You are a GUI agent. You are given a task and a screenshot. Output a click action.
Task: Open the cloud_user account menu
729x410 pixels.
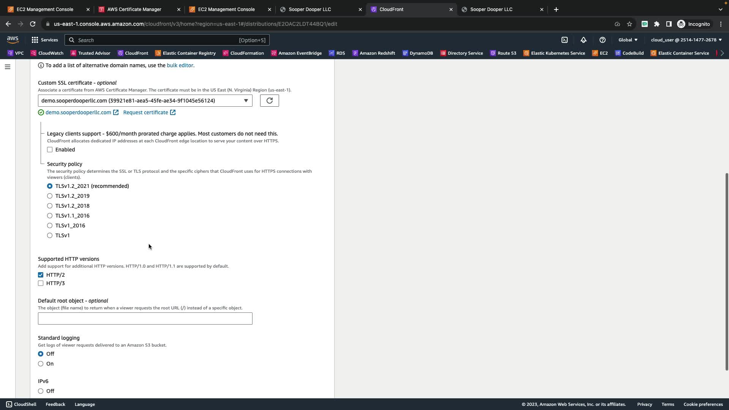pos(686,40)
